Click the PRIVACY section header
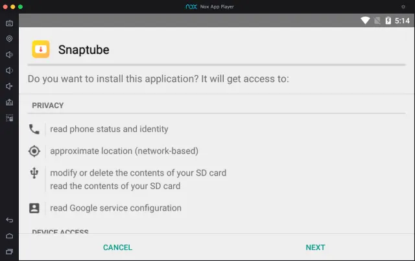Screen dimensions: 415x261 pos(47,106)
